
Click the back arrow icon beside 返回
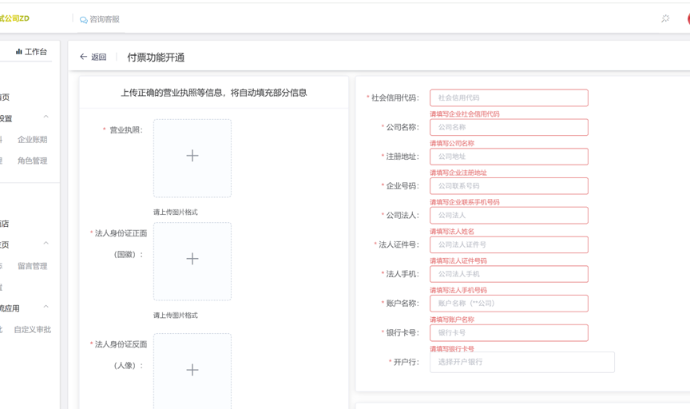coord(83,58)
